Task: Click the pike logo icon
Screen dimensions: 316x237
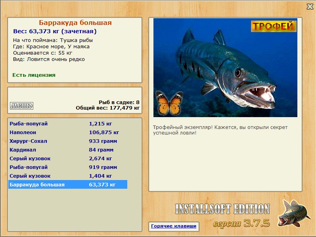Action: (x=293, y=214)
